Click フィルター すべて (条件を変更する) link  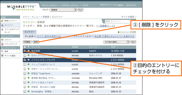click(49, 36)
